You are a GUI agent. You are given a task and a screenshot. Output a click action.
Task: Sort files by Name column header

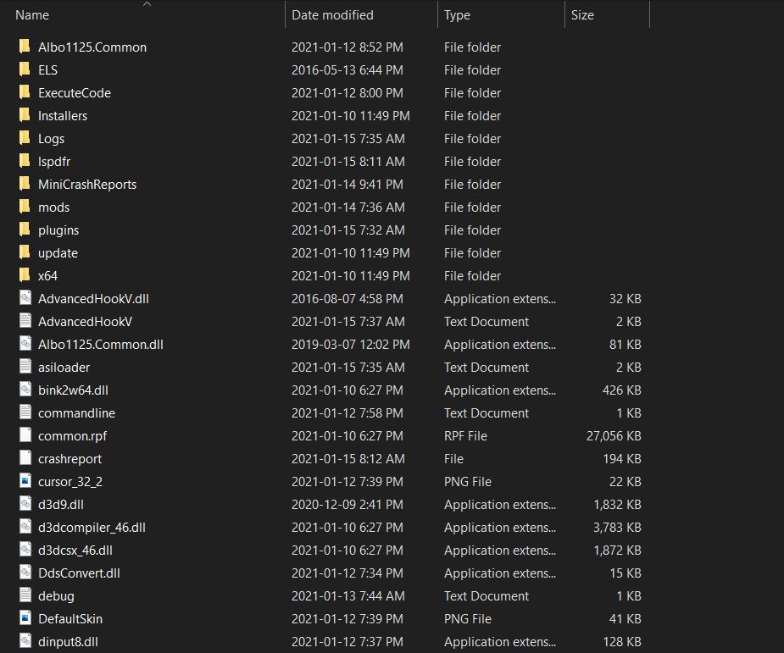(x=32, y=15)
